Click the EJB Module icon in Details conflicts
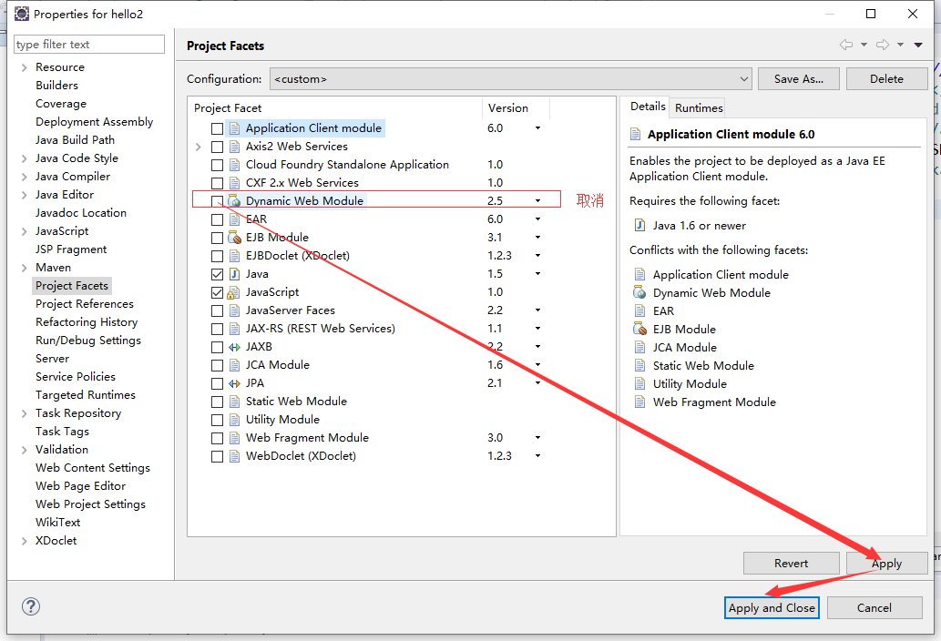The height and width of the screenshot is (641, 941). (639, 330)
